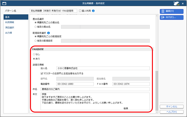This screenshot has width=187, height=117.
Task: Click the info icon next to 個人利用
Action: click(x=93, y=11)
